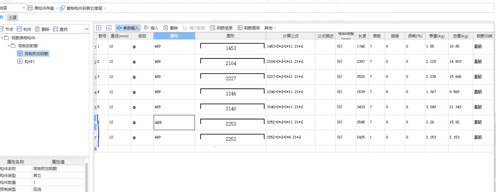
Task: Click length cell 1746
Action: tap(362, 47)
